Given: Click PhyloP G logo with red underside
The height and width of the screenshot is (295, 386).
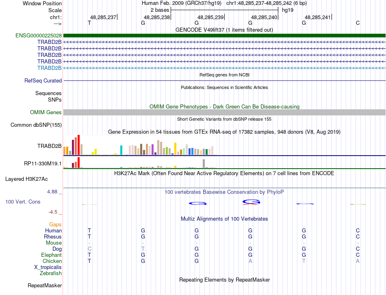Looking at the screenshot, I should coord(251,202).
